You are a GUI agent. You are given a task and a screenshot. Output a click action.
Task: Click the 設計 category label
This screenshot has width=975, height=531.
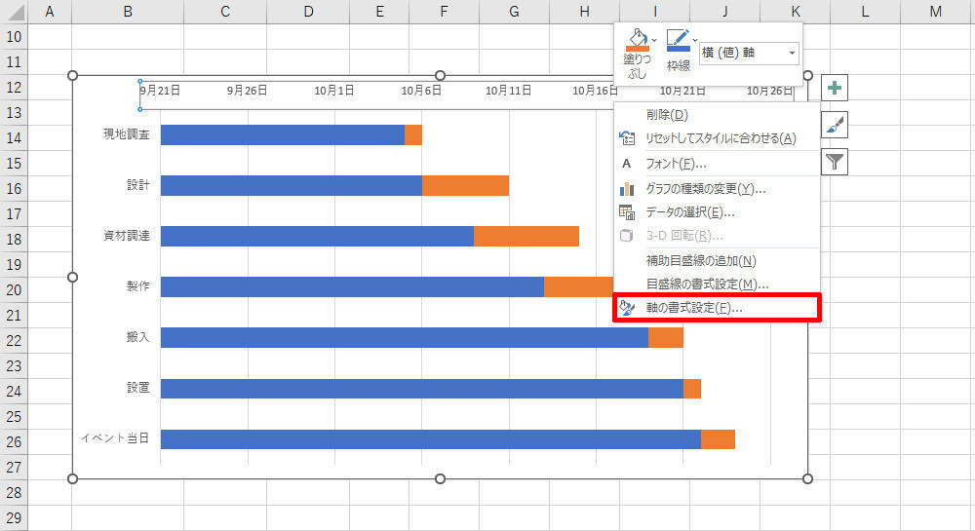click(x=138, y=184)
